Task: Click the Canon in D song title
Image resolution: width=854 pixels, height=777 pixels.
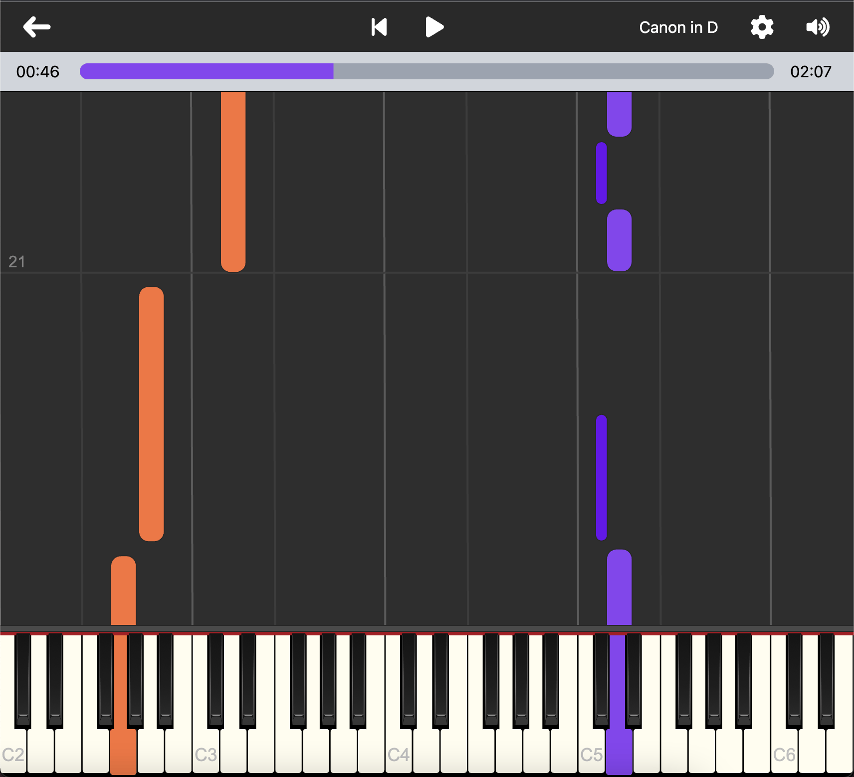Action: click(x=678, y=27)
